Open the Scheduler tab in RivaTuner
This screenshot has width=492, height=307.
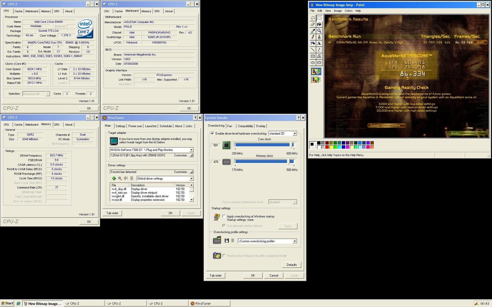(166, 126)
